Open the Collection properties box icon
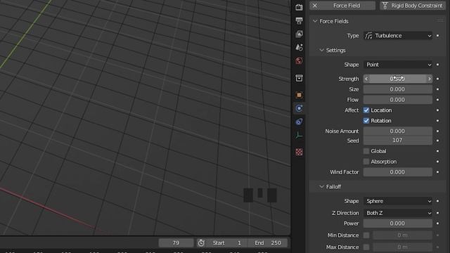The image size is (450, 253). pos(299,78)
